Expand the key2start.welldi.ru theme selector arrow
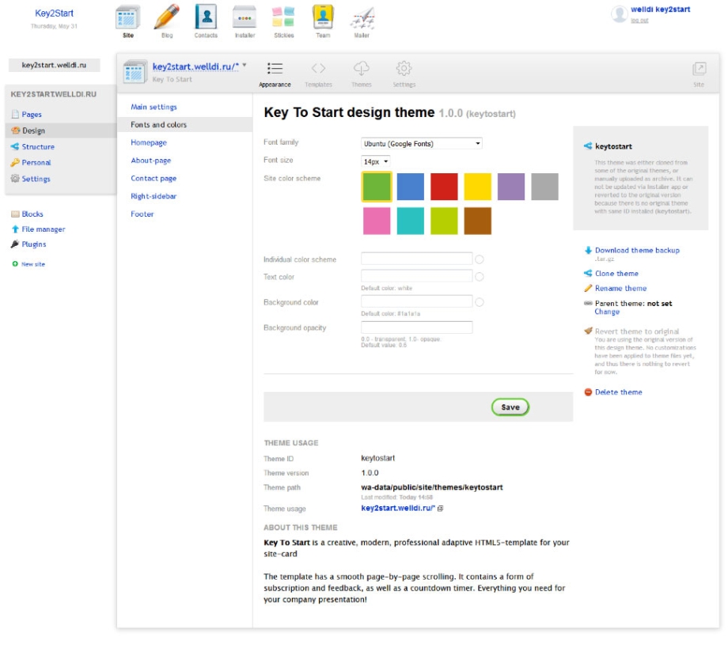The height and width of the screenshot is (666, 728). (245, 66)
